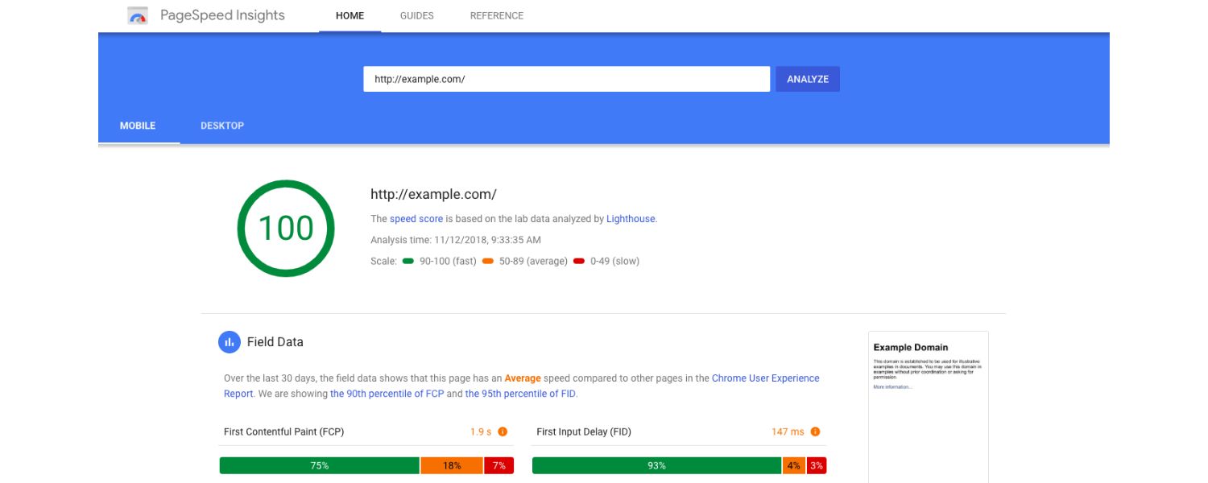This screenshot has height=483, width=1208.
Task: Open the REFERENCE menu item
Action: click(x=496, y=15)
